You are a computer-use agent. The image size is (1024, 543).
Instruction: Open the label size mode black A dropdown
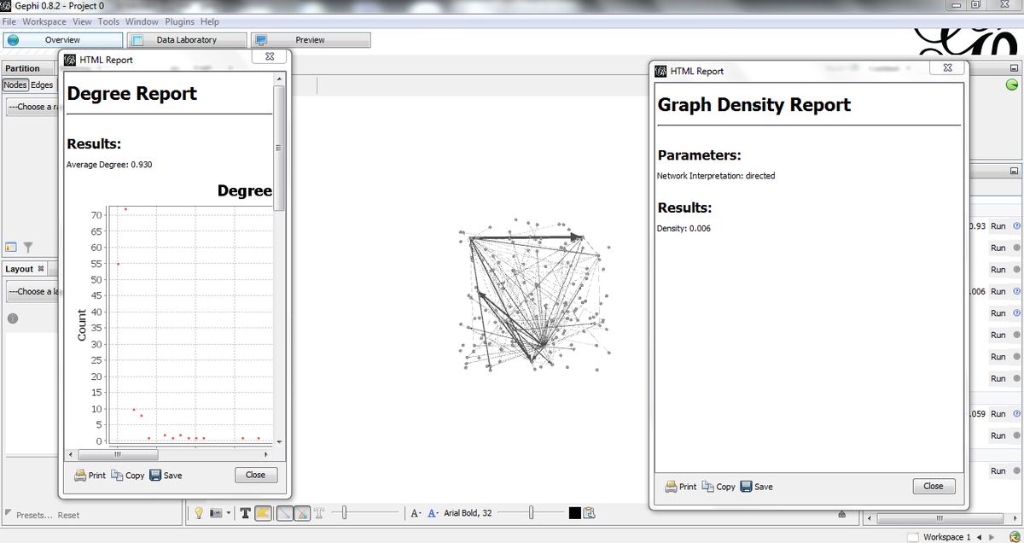pos(416,513)
